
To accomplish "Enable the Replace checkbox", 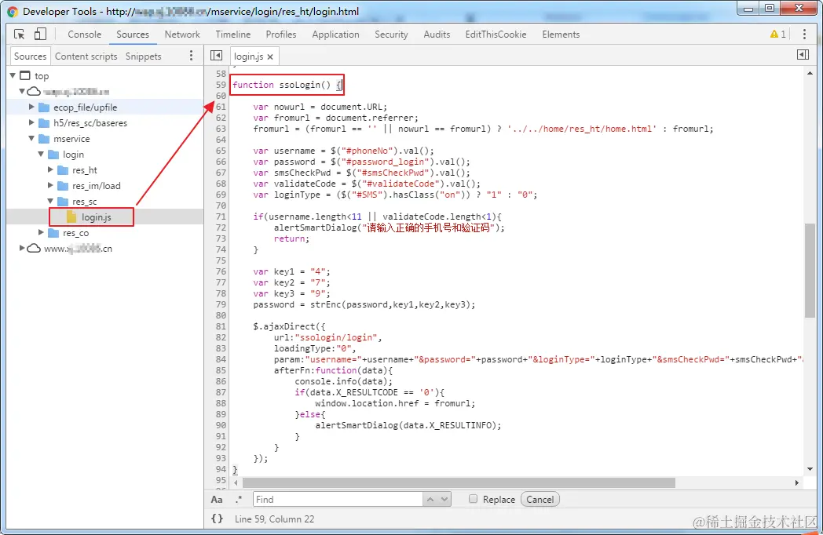I will tap(473, 499).
